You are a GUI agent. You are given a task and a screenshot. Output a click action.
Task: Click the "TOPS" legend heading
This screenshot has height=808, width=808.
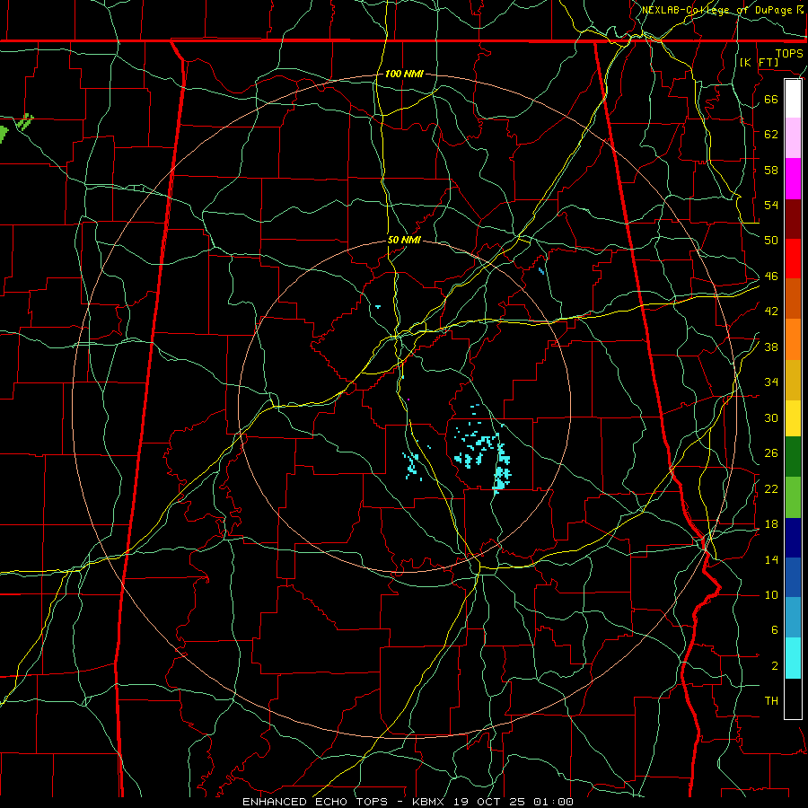click(789, 54)
